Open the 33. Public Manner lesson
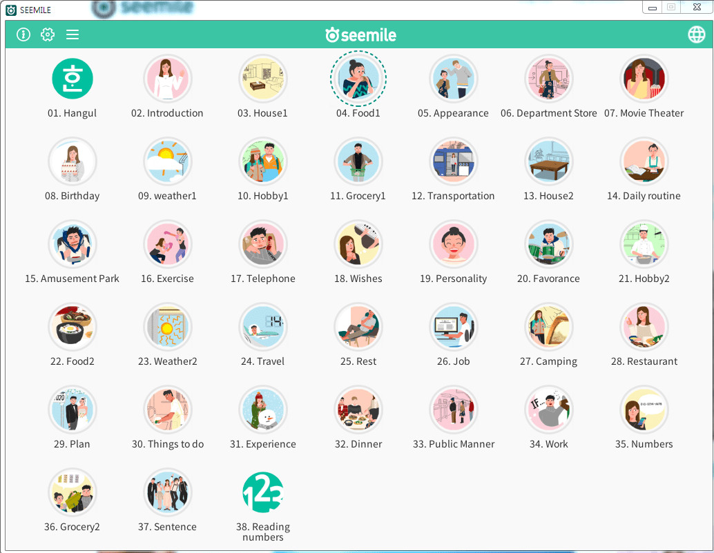The height and width of the screenshot is (553, 714). (454, 410)
